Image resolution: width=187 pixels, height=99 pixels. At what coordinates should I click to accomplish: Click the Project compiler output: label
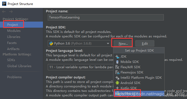pyautogui.click(x=66, y=77)
